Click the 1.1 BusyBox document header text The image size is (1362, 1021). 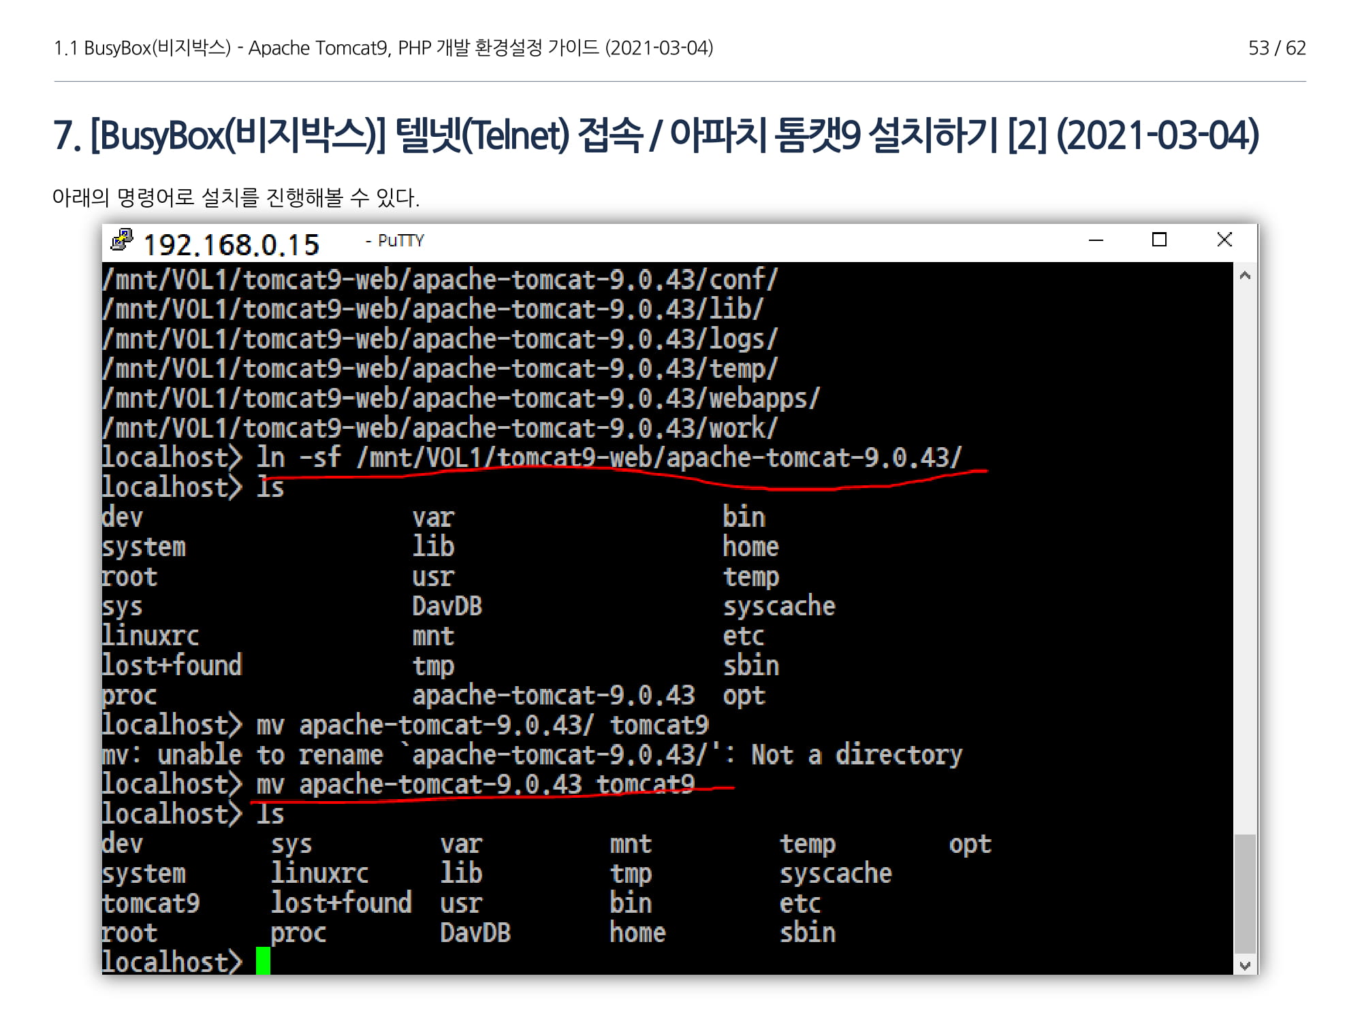click(x=383, y=48)
